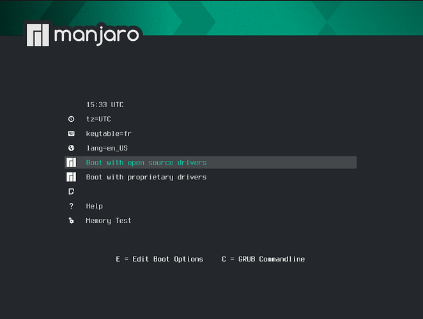Click the globe icon beside lang=en_US

tap(71, 148)
